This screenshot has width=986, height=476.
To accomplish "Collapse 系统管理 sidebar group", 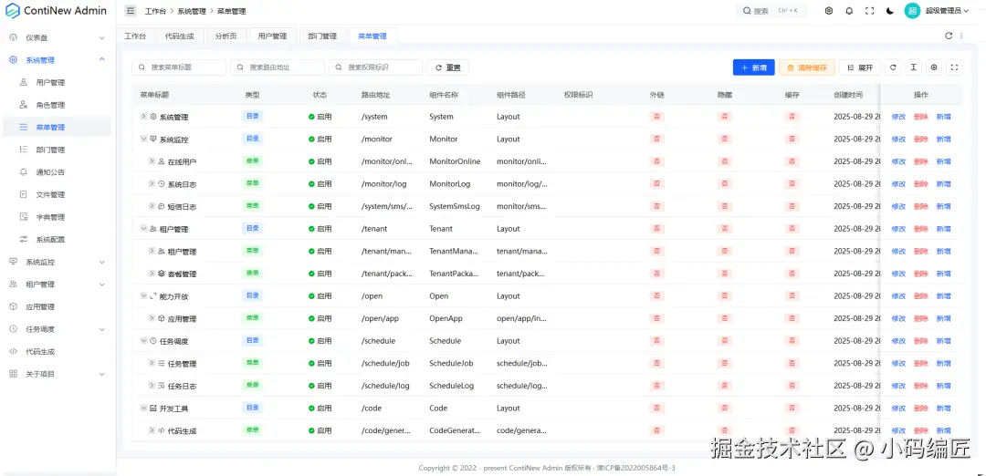I will pyautogui.click(x=57, y=59).
